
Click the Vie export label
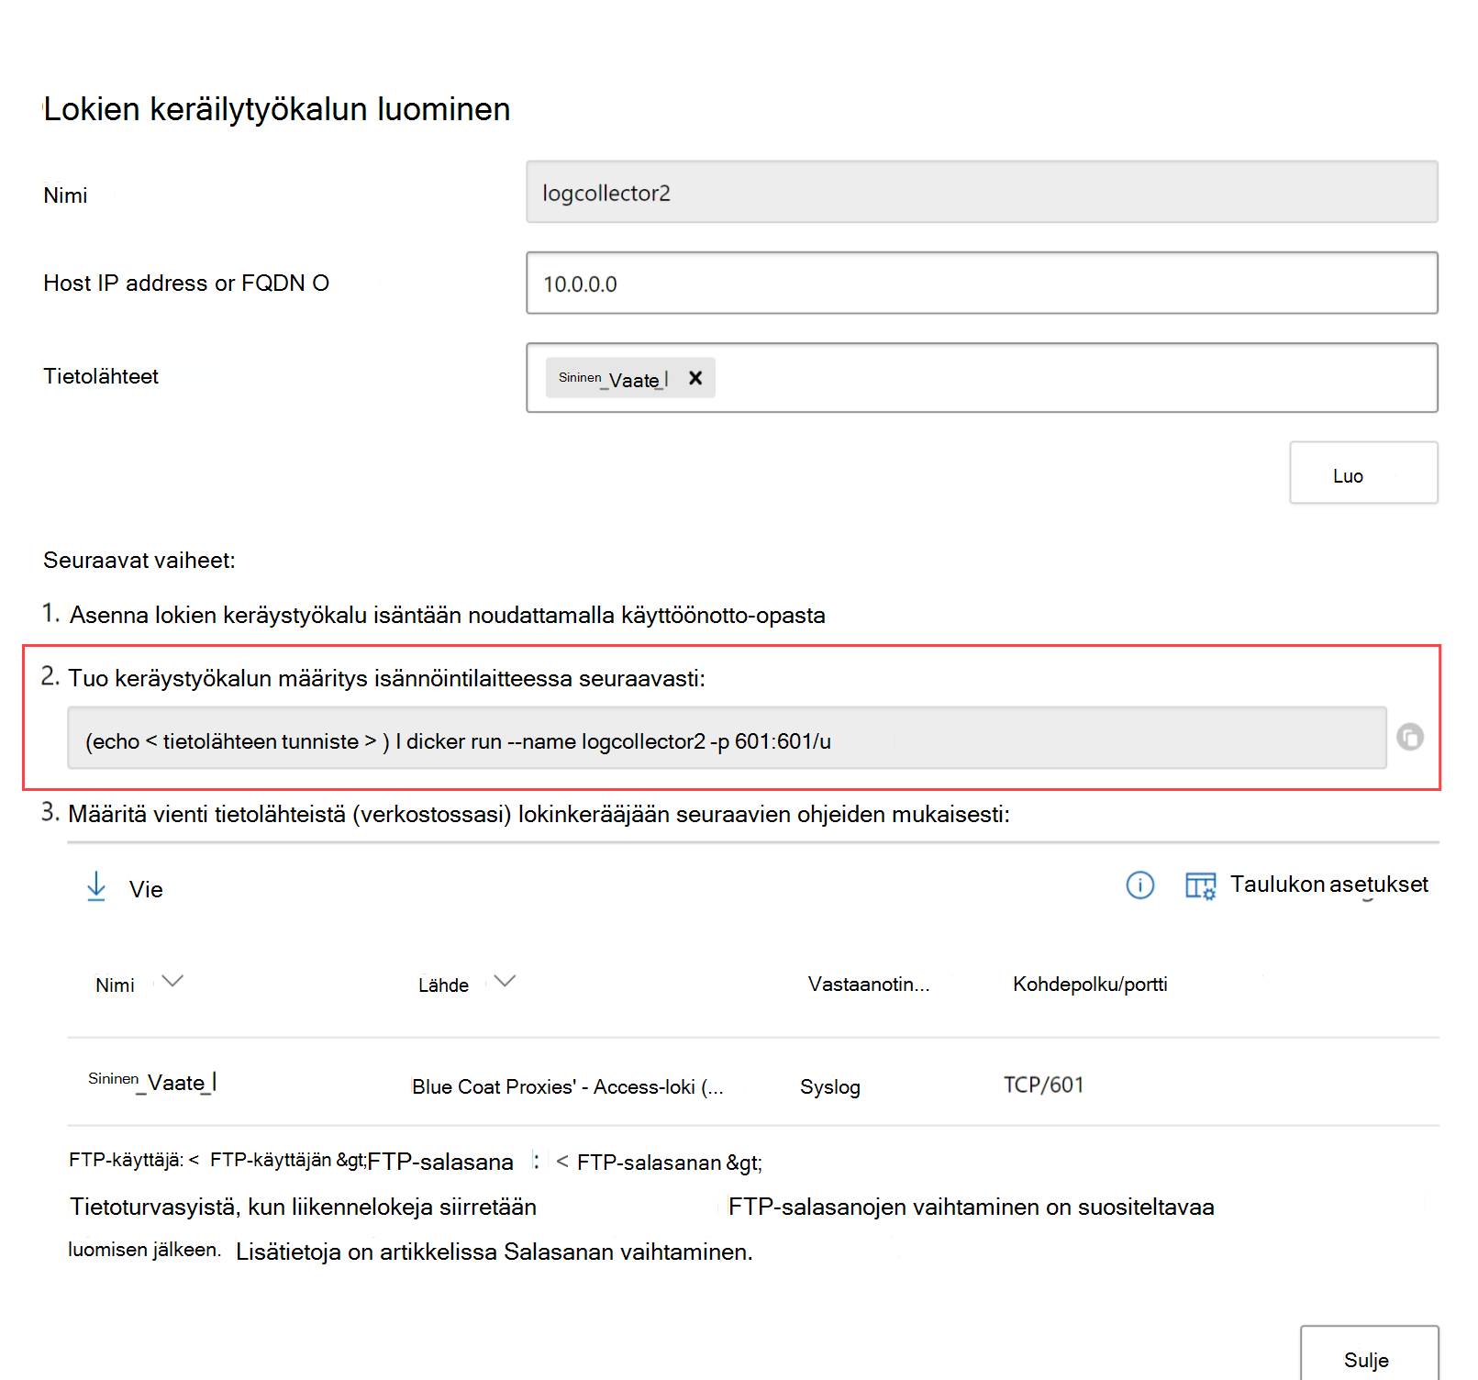(146, 889)
